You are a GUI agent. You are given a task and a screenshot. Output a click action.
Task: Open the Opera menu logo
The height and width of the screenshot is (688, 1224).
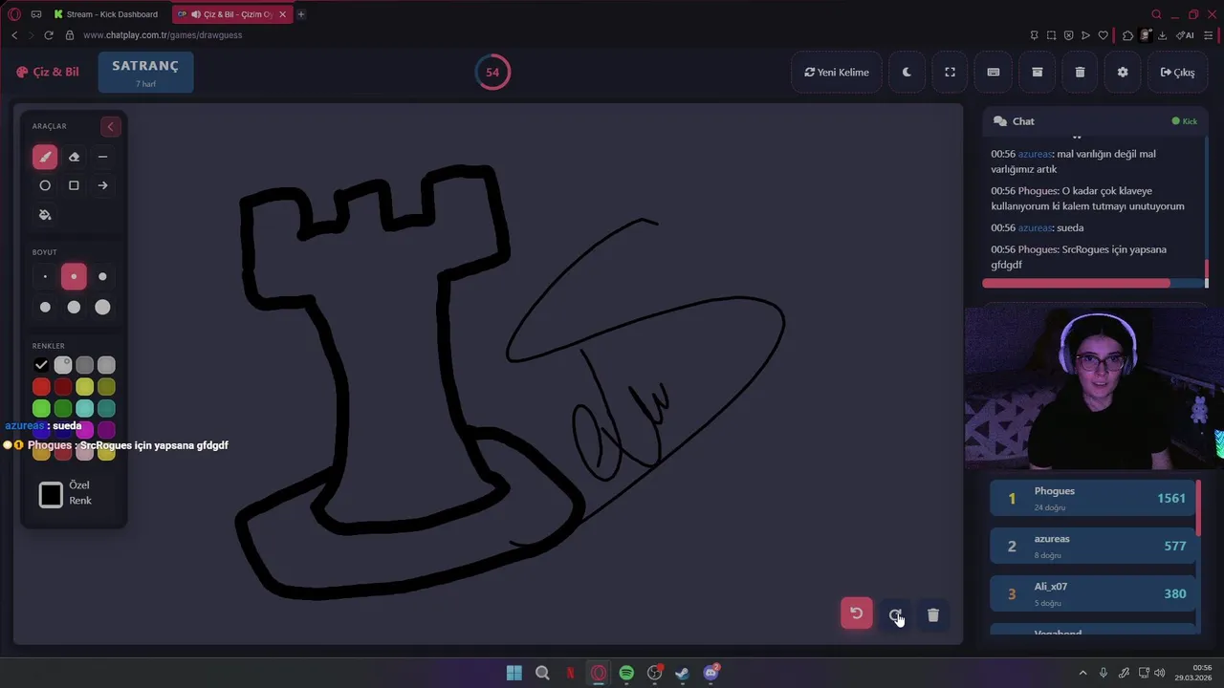tap(14, 14)
